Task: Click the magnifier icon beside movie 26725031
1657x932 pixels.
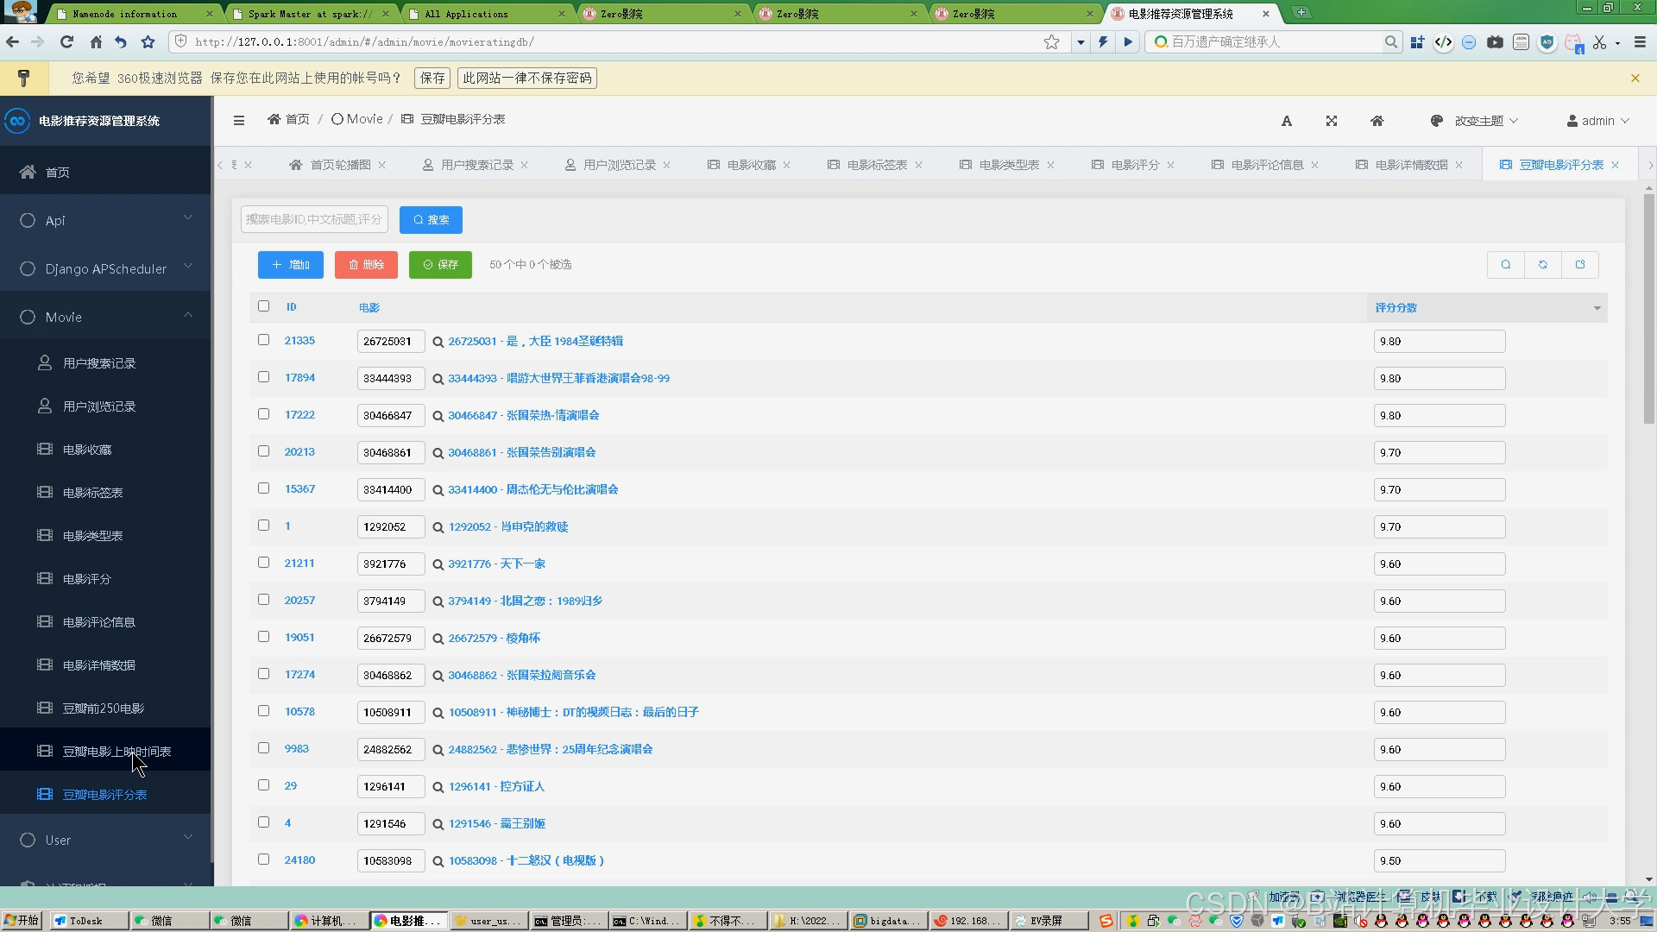Action: pyautogui.click(x=438, y=342)
